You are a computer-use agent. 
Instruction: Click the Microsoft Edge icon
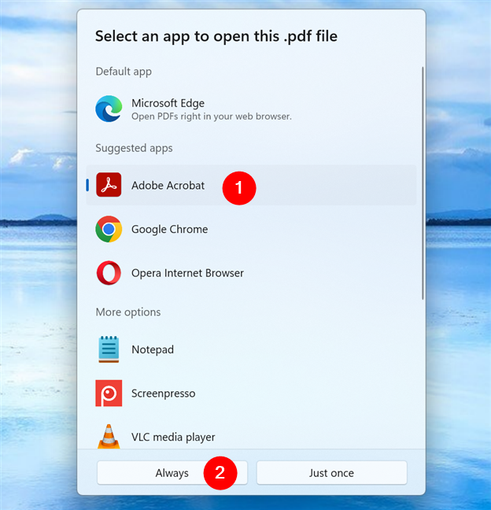point(109,109)
